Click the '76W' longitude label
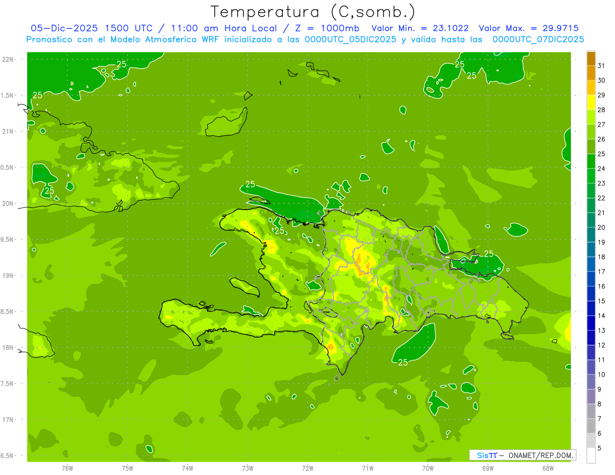Viewport: 615px width, 475px height. (67, 468)
